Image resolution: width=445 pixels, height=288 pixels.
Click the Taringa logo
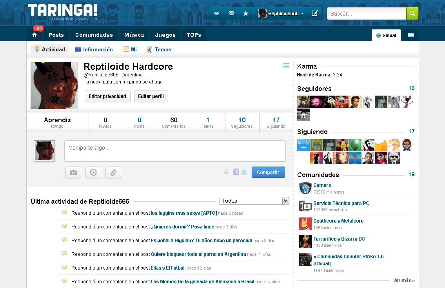click(x=63, y=12)
